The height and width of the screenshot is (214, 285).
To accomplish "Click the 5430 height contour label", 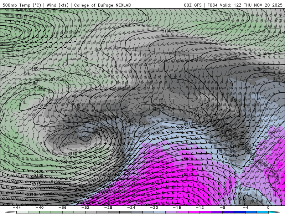I will click(x=234, y=147).
